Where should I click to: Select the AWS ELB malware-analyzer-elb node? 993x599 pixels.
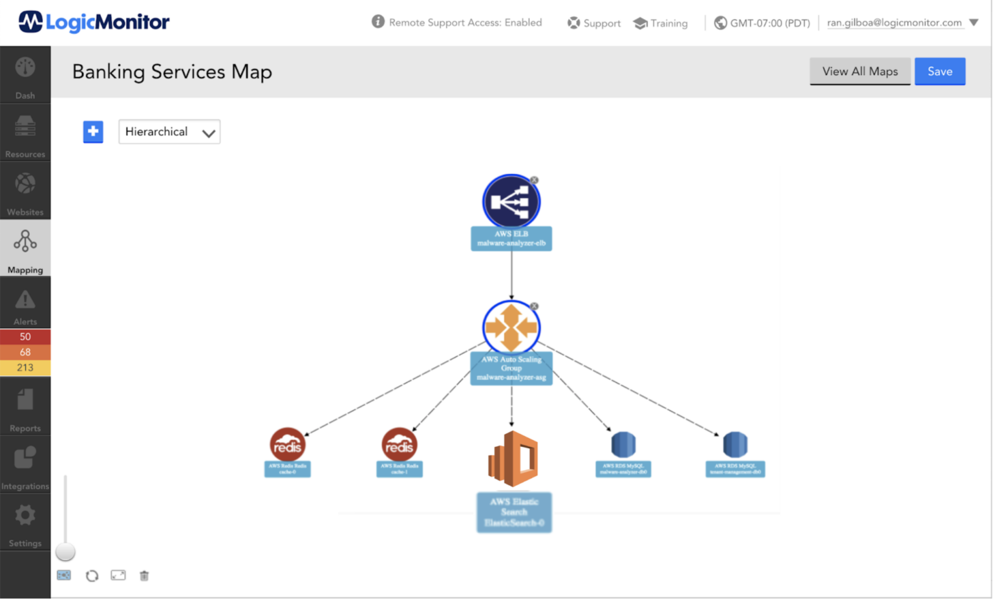(x=511, y=201)
